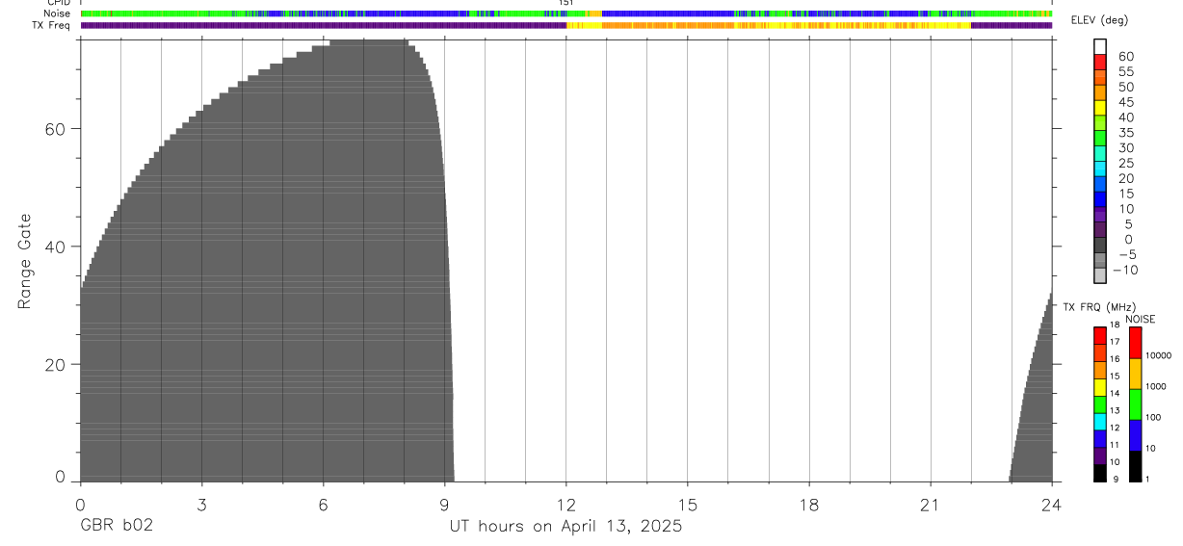Click the '55' label on ELEV colorbar
This screenshot has height=546, width=1183.
1126,71
